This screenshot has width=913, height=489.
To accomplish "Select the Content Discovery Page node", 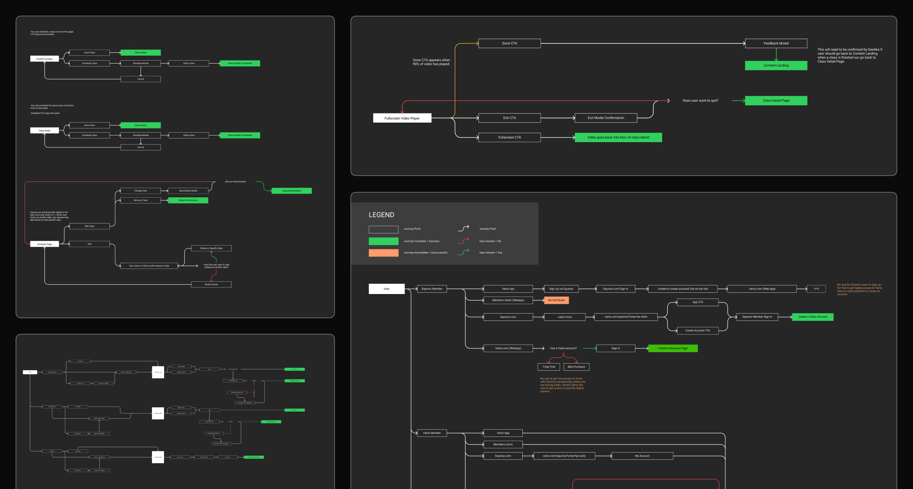I will click(673, 348).
